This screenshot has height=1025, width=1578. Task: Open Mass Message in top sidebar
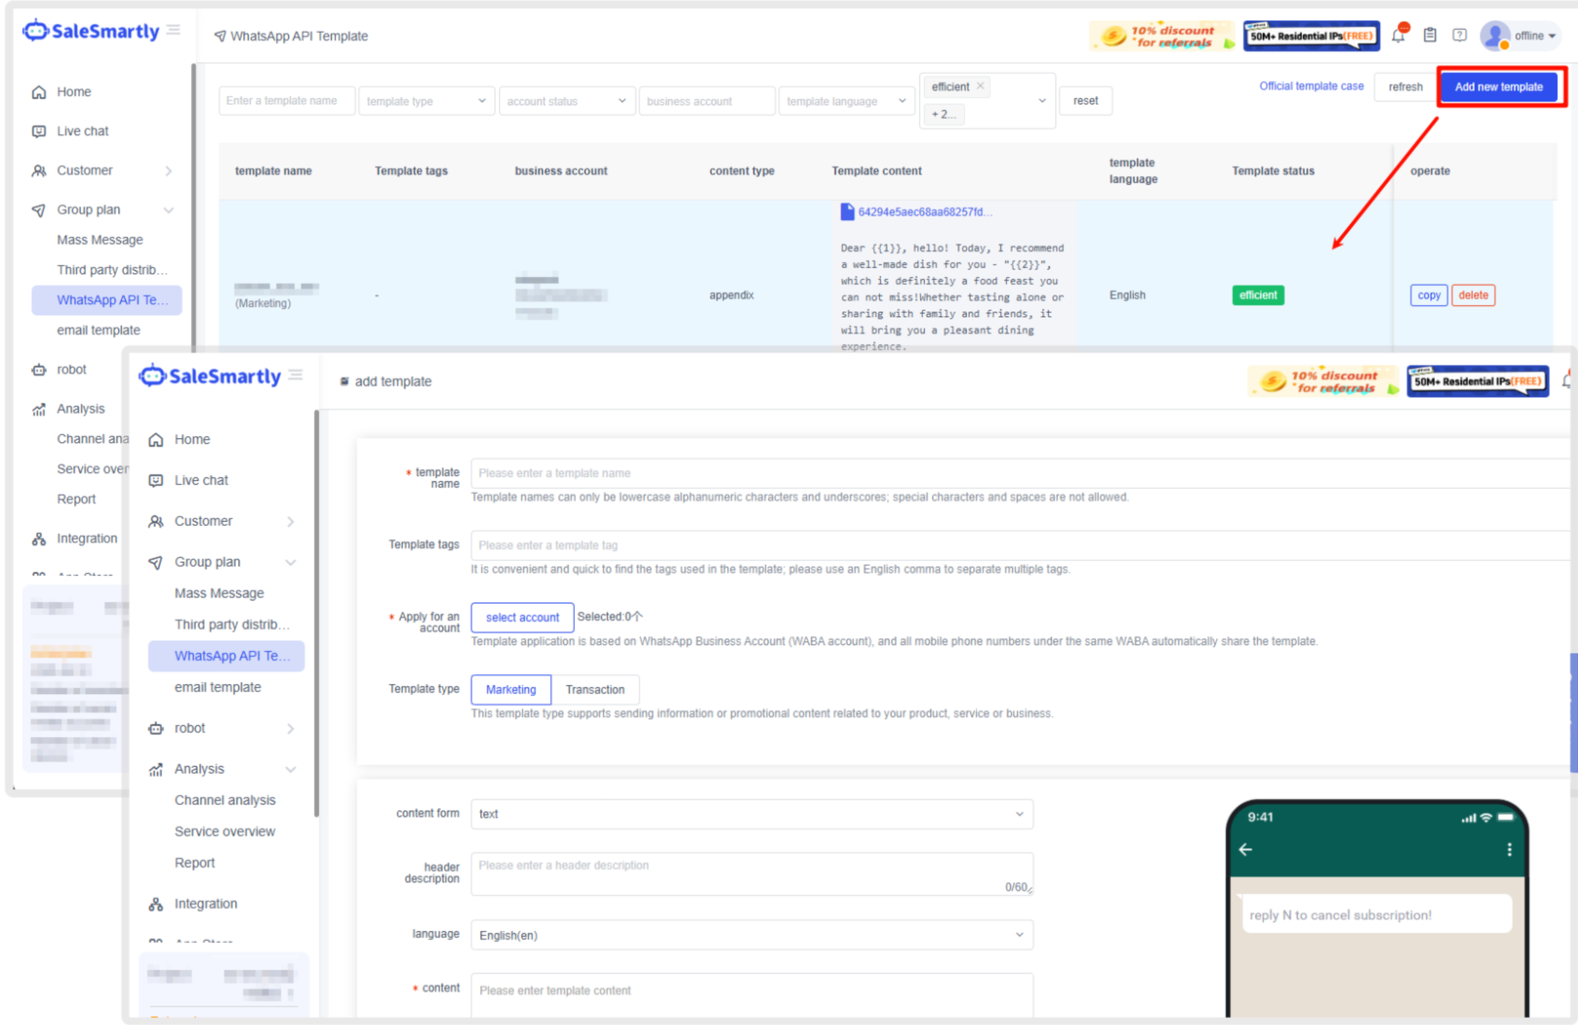tap(99, 240)
